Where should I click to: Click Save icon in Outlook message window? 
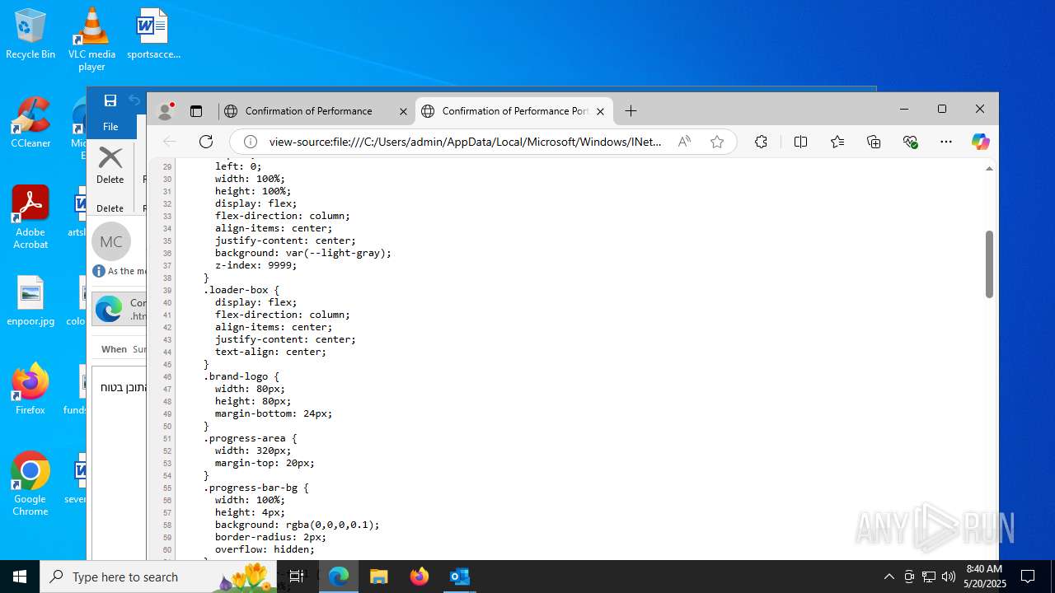coord(110,100)
